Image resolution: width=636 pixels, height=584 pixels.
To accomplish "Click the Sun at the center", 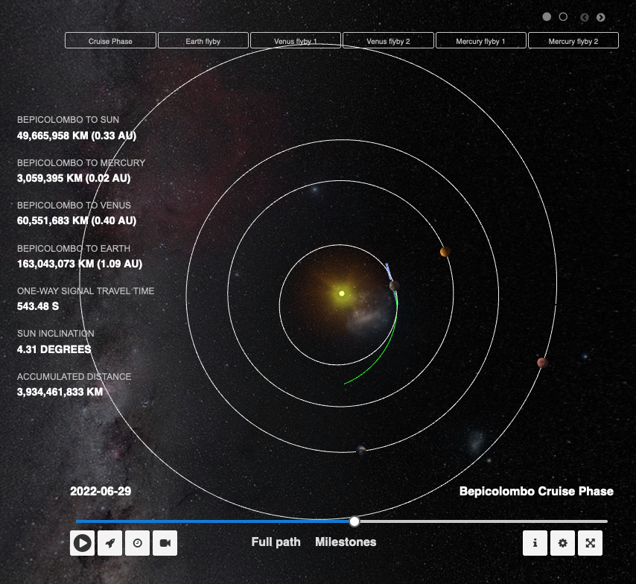I will click(342, 293).
